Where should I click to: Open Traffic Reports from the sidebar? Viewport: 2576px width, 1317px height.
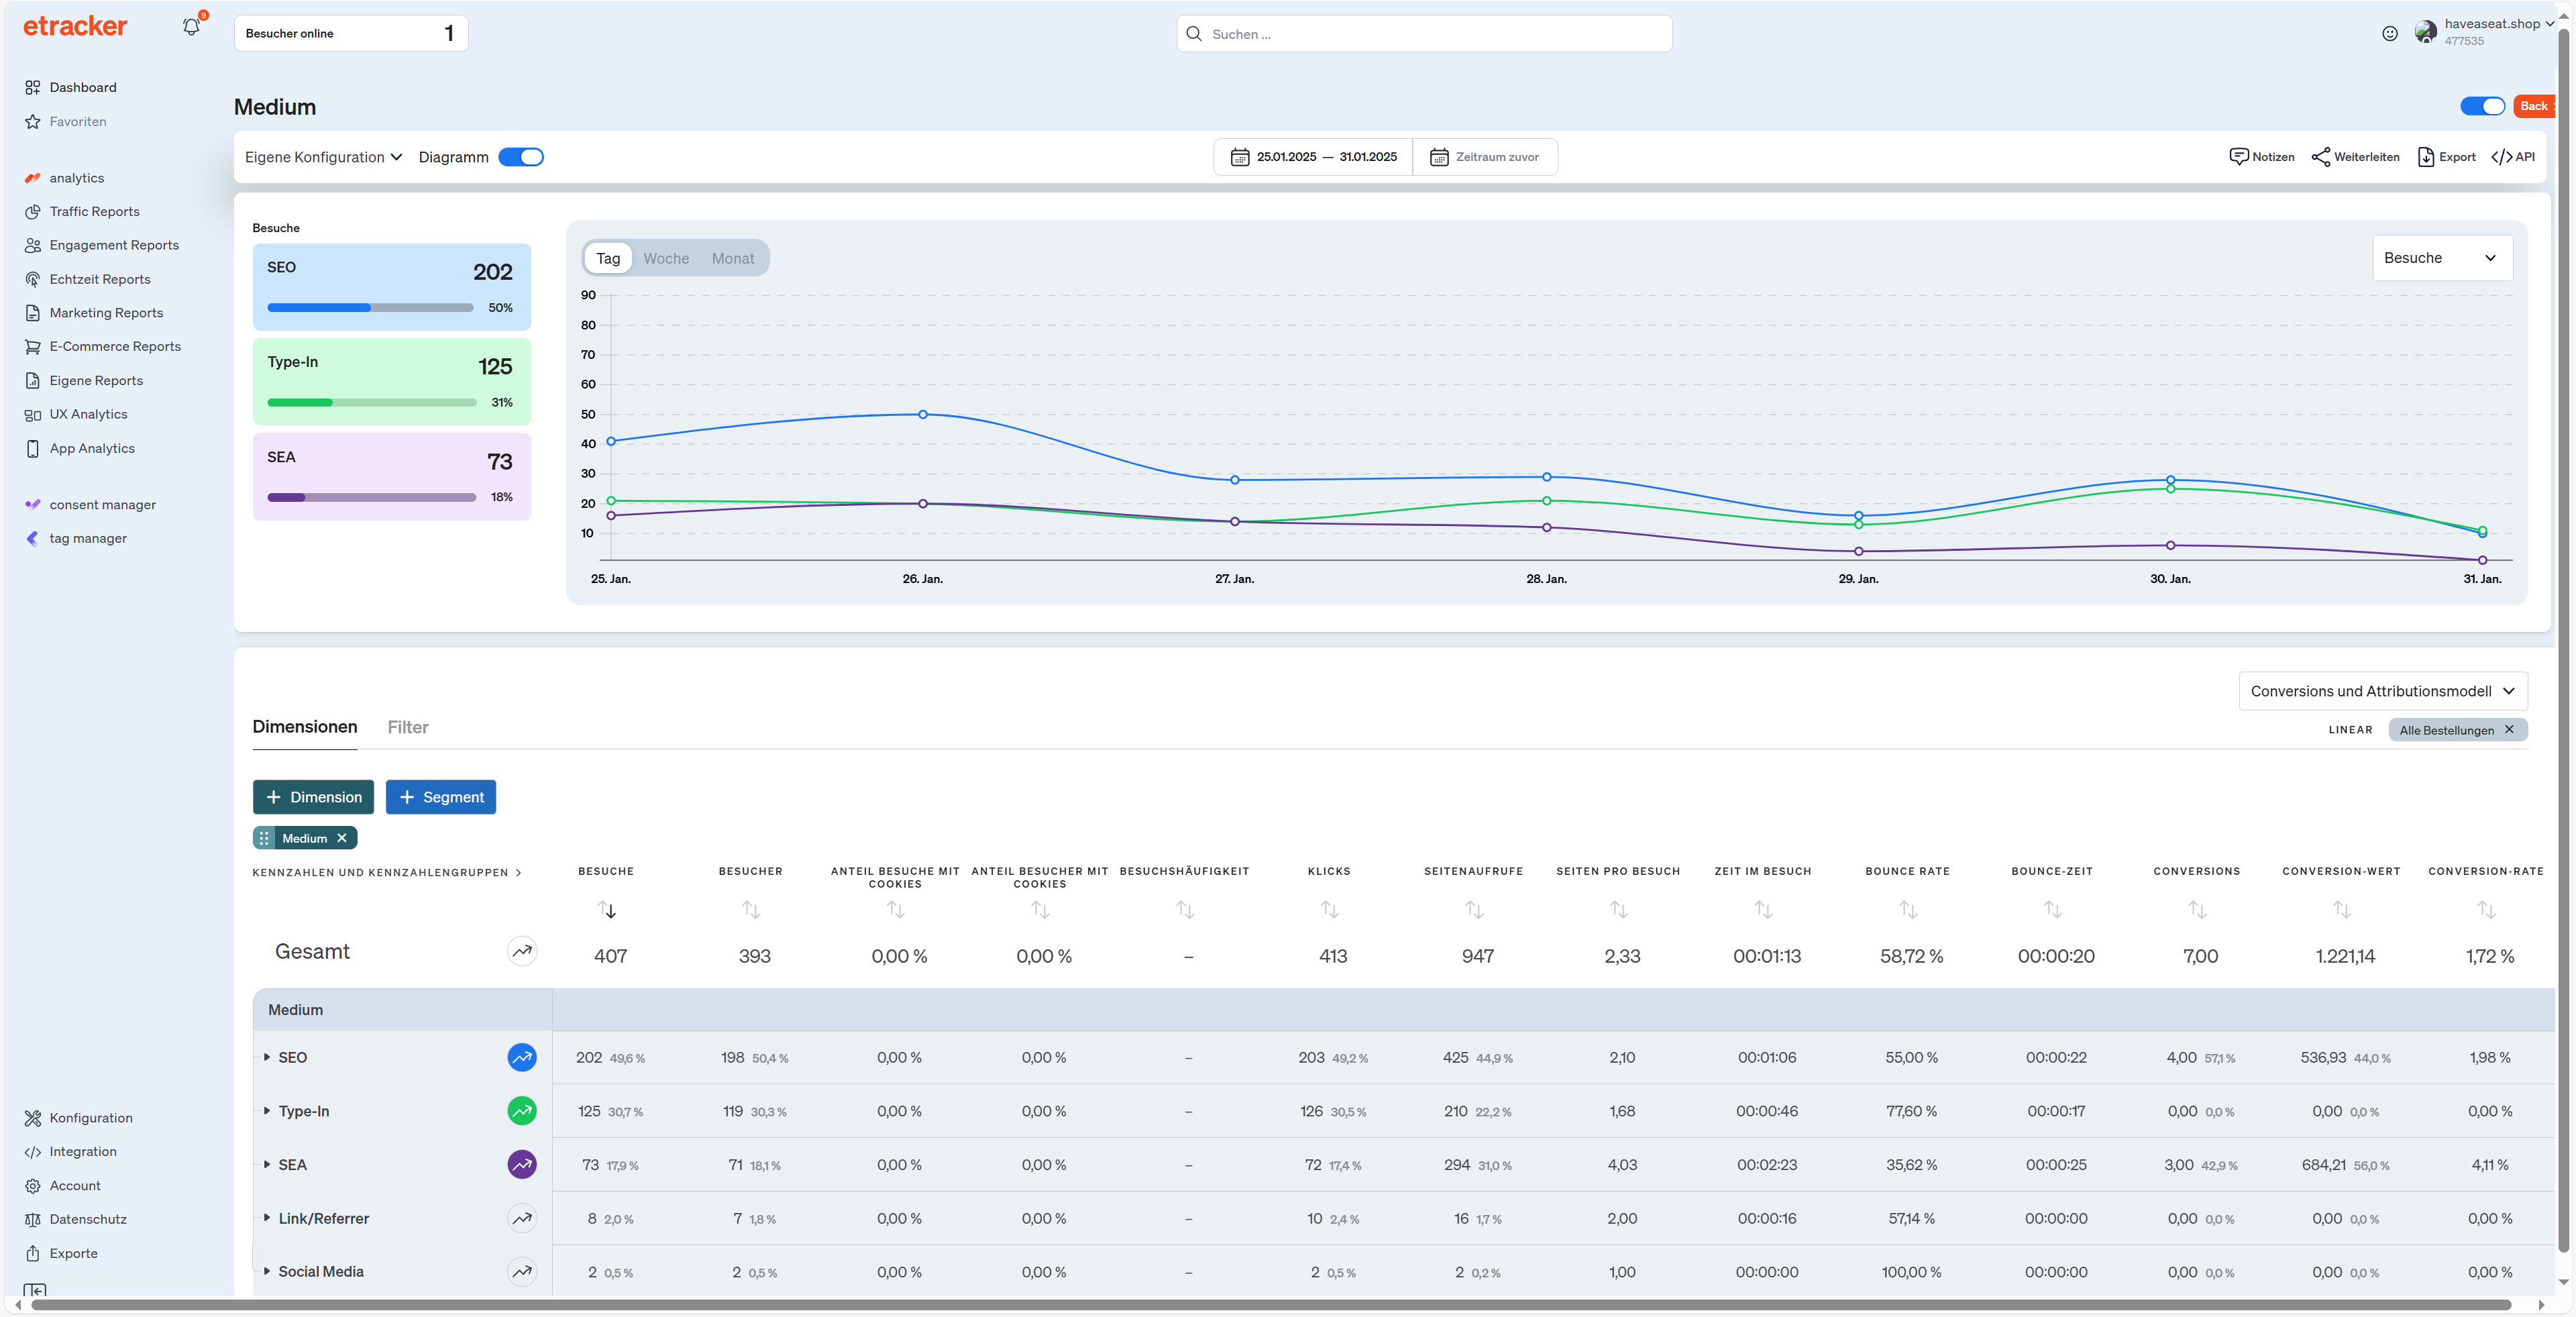[95, 211]
